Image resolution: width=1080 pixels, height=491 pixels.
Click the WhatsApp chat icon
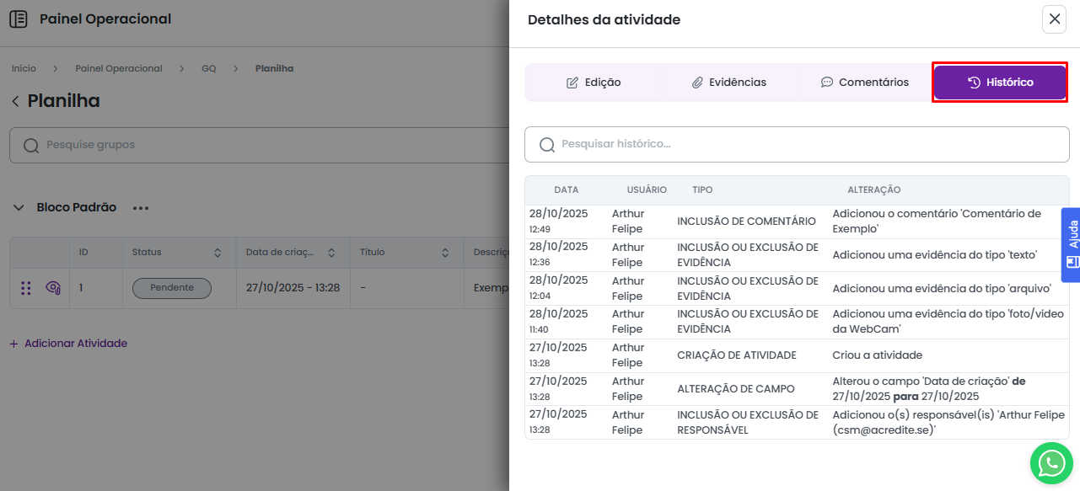pos(1051,462)
